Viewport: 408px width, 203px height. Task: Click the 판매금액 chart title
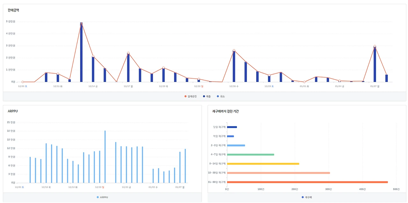(x=13, y=10)
